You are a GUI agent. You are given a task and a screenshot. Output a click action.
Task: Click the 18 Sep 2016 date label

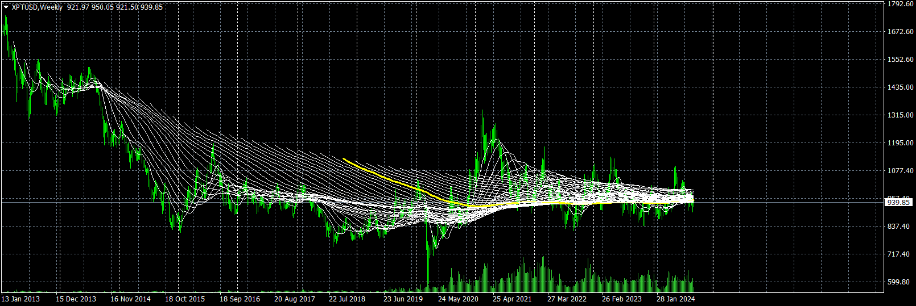point(240,299)
